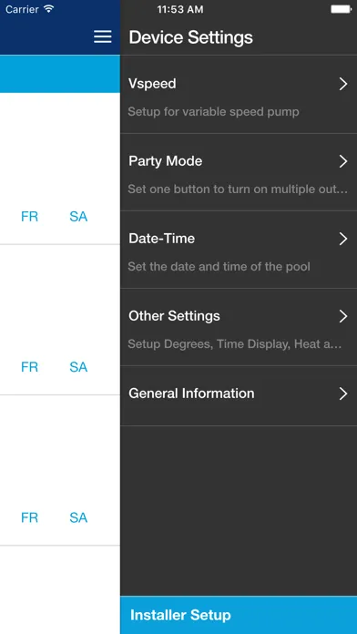Toggle SA day in third schedule row
The image size is (357, 634).
point(78,517)
